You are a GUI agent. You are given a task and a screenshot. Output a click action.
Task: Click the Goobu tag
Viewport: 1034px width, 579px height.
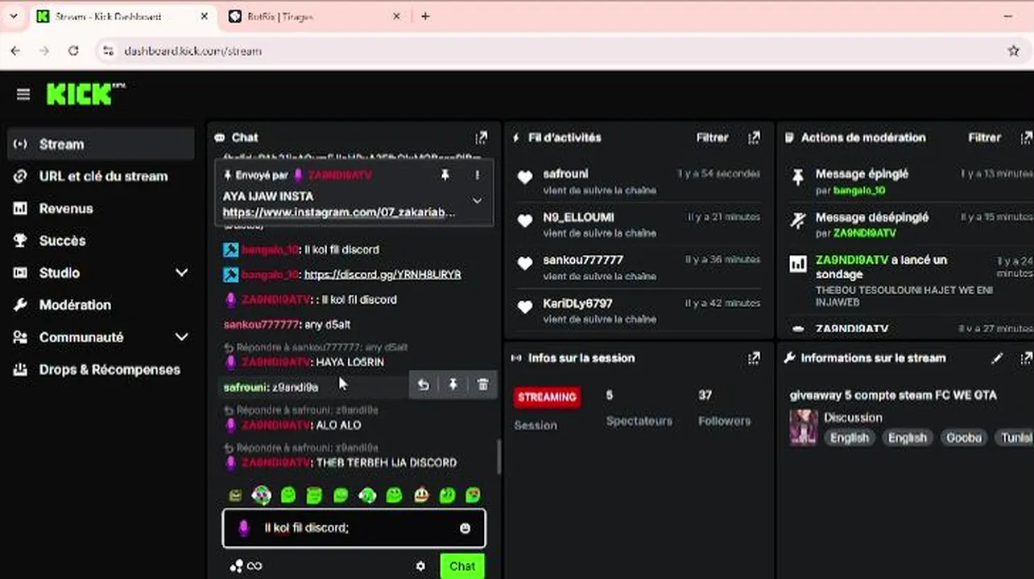[963, 437]
